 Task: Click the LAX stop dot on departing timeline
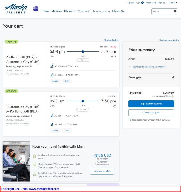(x=83, y=51)
